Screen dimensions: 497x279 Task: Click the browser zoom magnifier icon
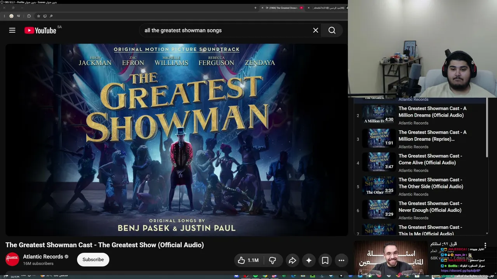(51, 16)
